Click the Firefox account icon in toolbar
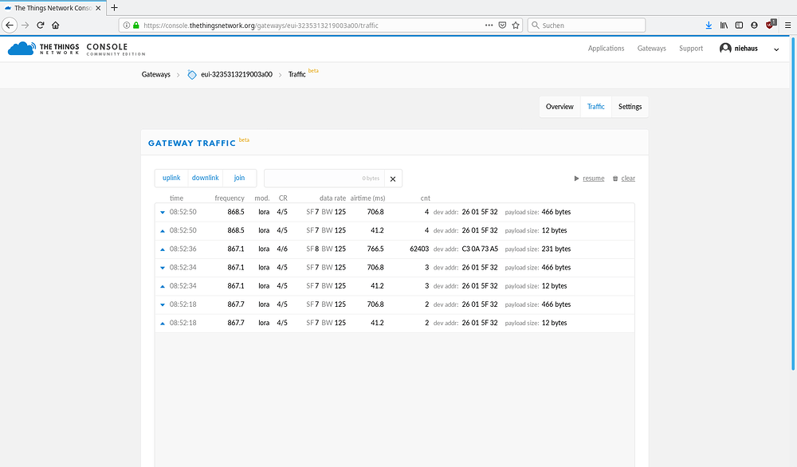797x467 pixels. (x=754, y=25)
